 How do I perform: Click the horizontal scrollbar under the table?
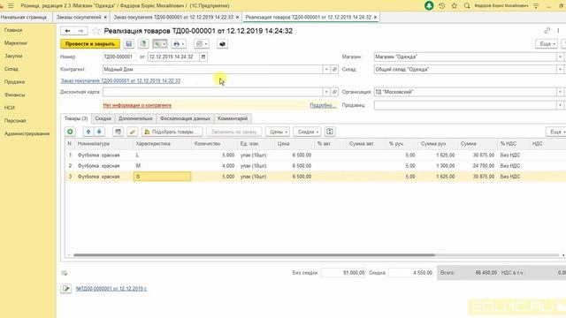point(254,255)
